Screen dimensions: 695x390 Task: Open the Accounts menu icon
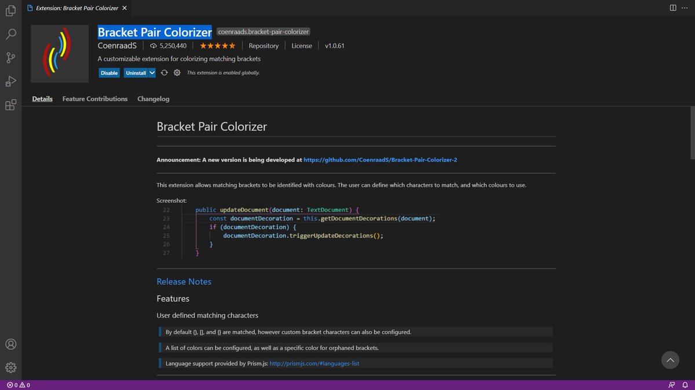(10, 344)
